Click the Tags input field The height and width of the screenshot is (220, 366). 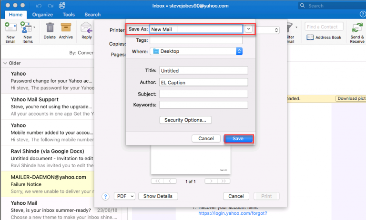pos(196,40)
